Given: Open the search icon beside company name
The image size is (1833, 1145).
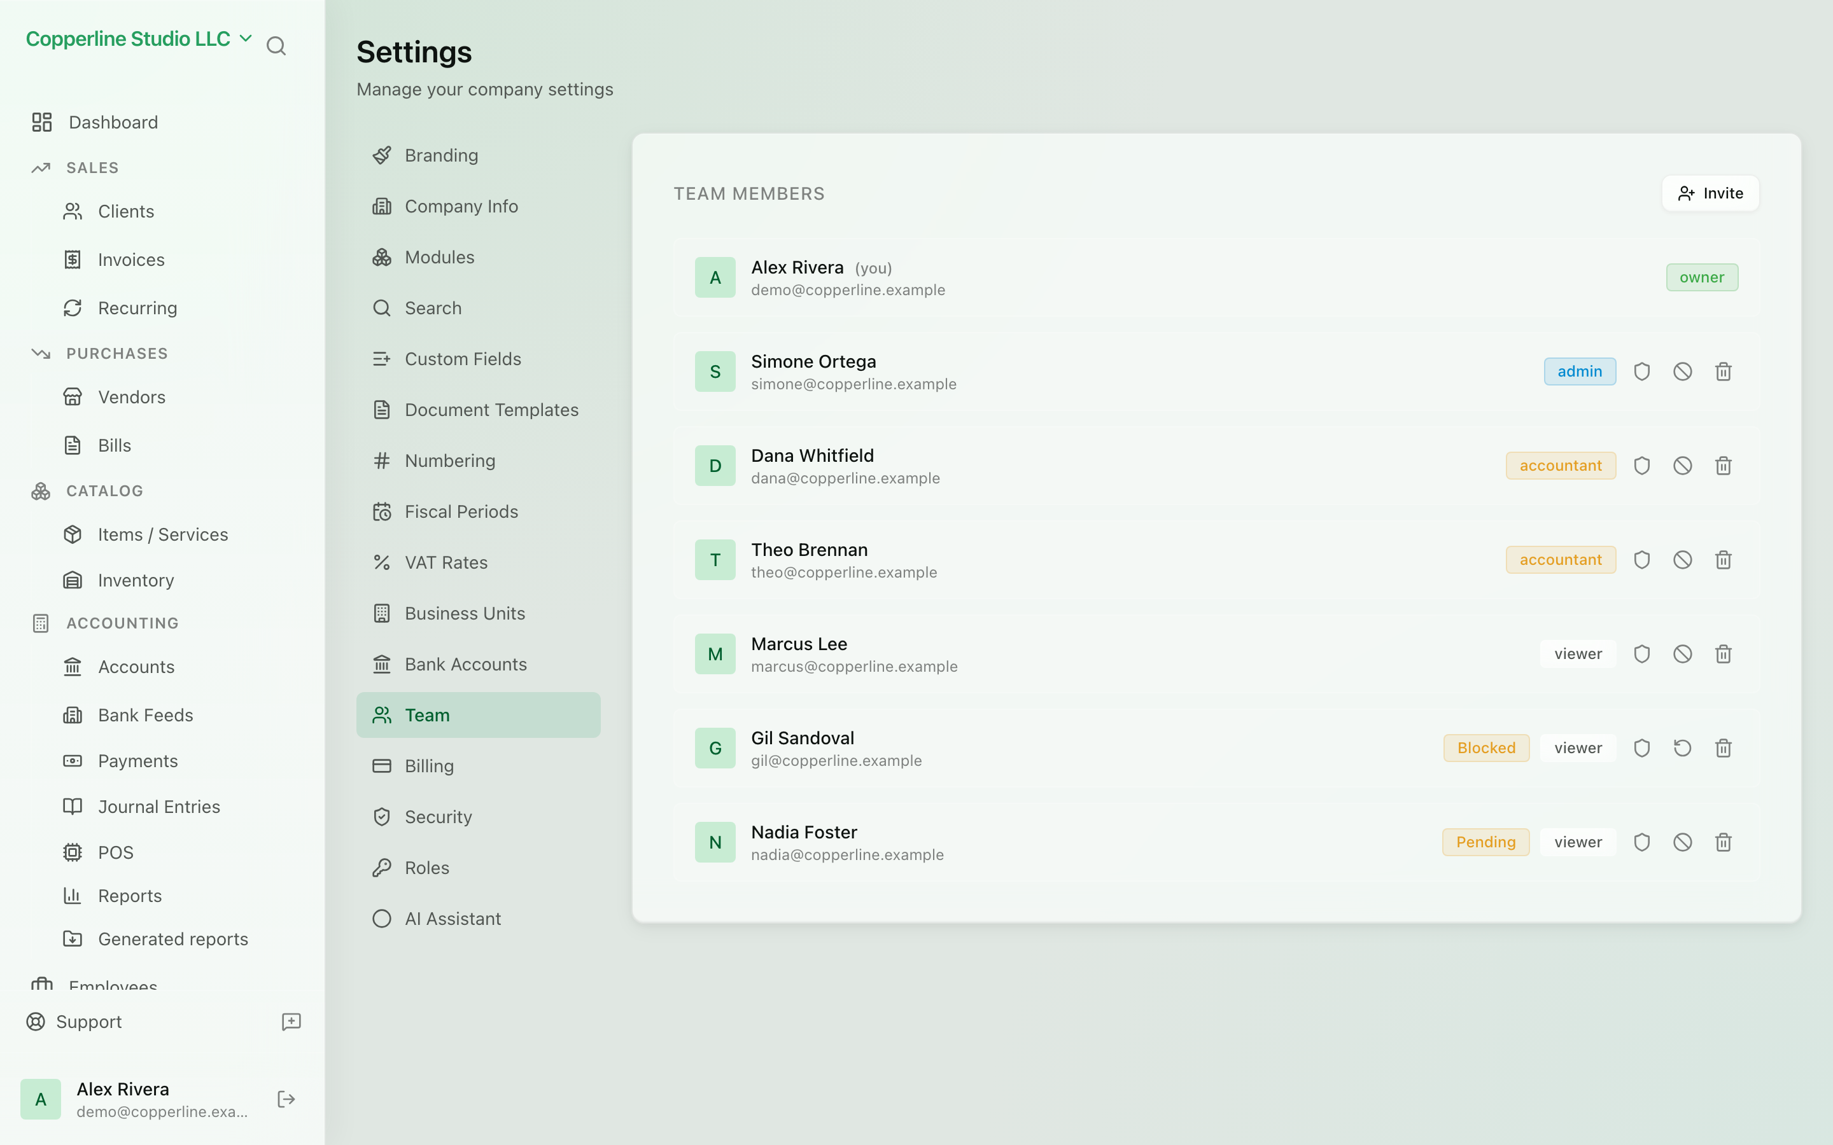Looking at the screenshot, I should pos(276,46).
